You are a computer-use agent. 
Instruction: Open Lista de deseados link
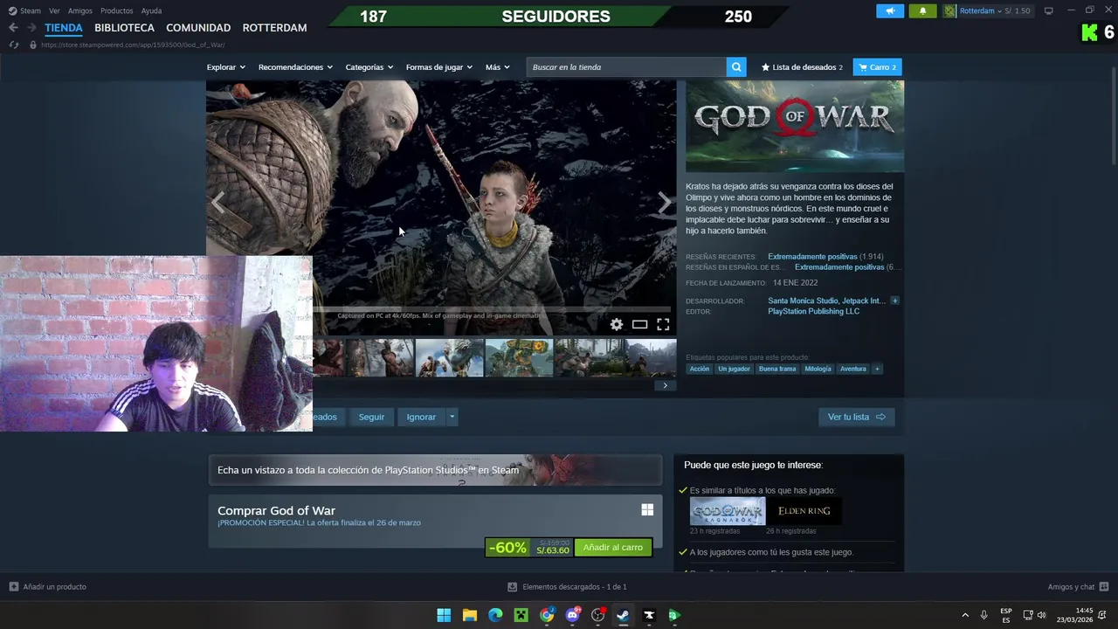(x=802, y=67)
